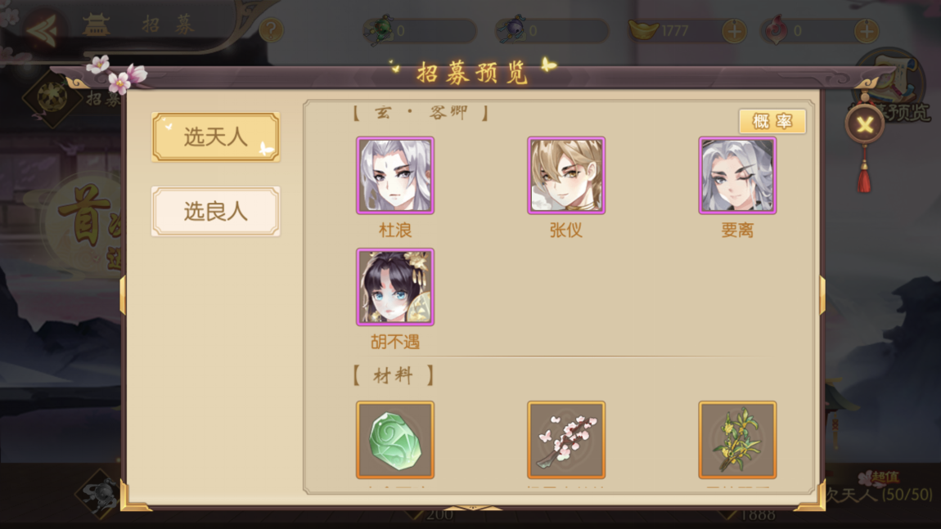Tap the purple pouch currency icon
This screenshot has height=529, width=941.
(x=512, y=30)
